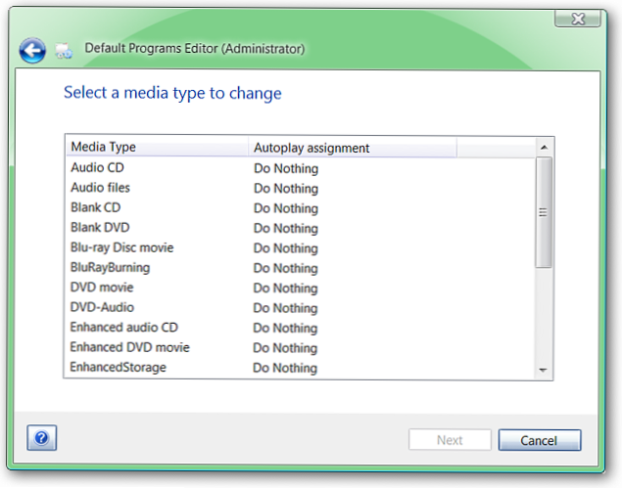Select the Audio files row
622x488 pixels.
pyautogui.click(x=301, y=188)
